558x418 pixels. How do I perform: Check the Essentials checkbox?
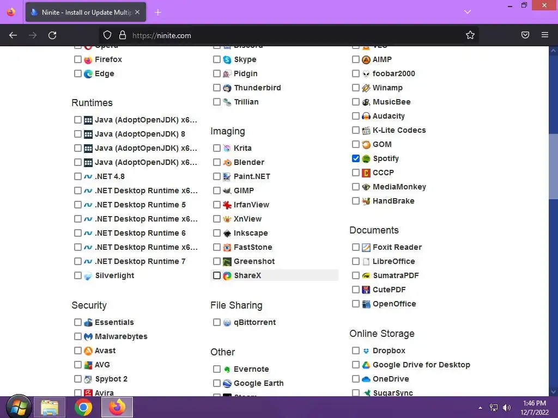[x=78, y=322]
